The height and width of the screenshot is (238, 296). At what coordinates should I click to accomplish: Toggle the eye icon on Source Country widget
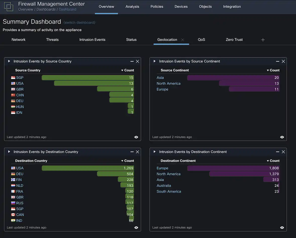136,137
